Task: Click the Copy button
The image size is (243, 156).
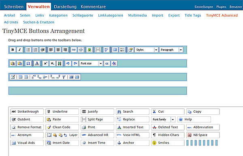Action: pos(203,112)
